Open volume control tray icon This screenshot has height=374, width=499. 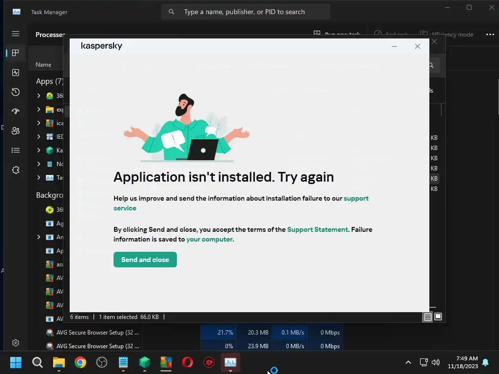coord(436,362)
